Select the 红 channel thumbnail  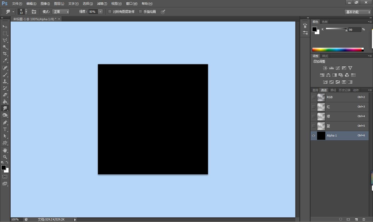321,107
